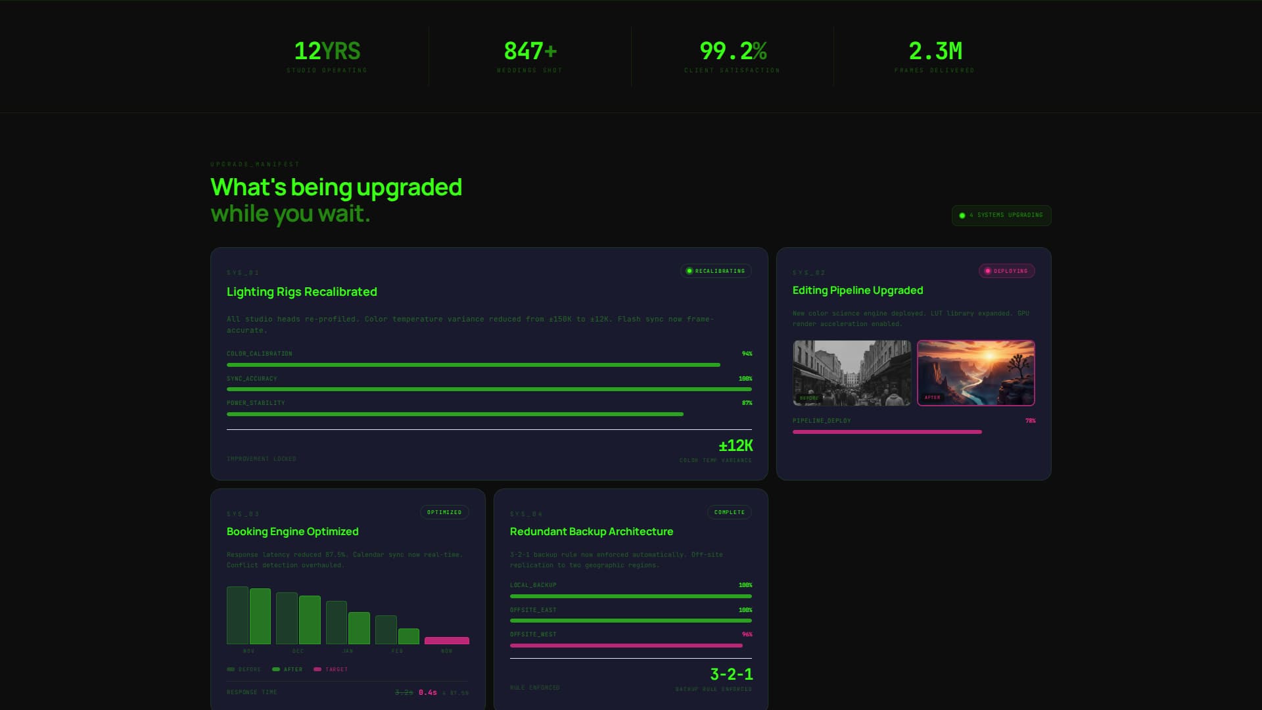
Task: Click the 4 SYSTEMS UPGRADING status badge text
Action: coord(1006,215)
